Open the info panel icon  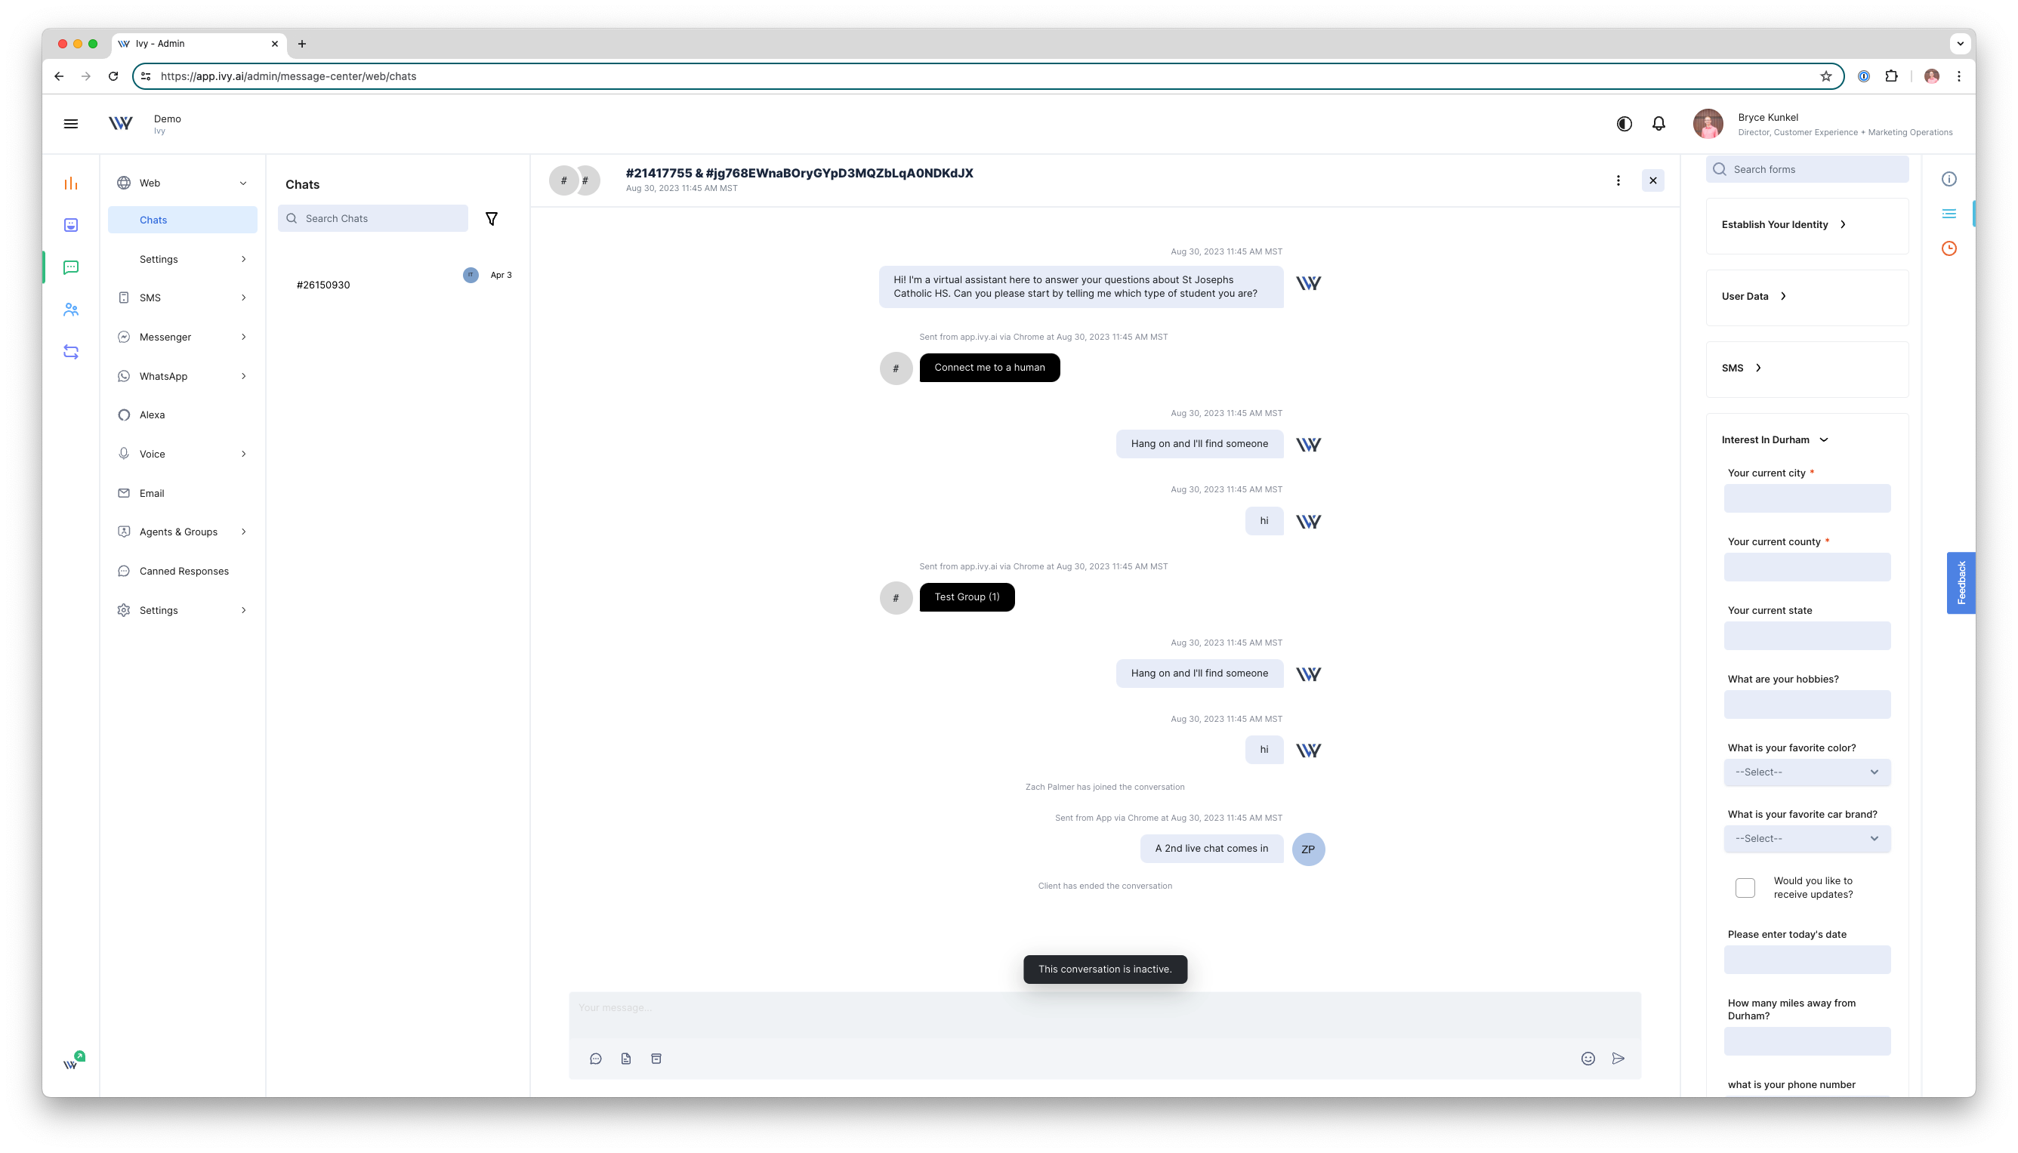click(x=1949, y=179)
